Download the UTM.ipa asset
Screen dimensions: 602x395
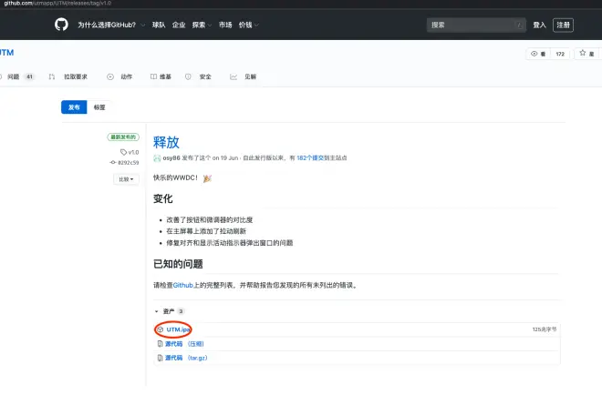pyautogui.click(x=179, y=329)
